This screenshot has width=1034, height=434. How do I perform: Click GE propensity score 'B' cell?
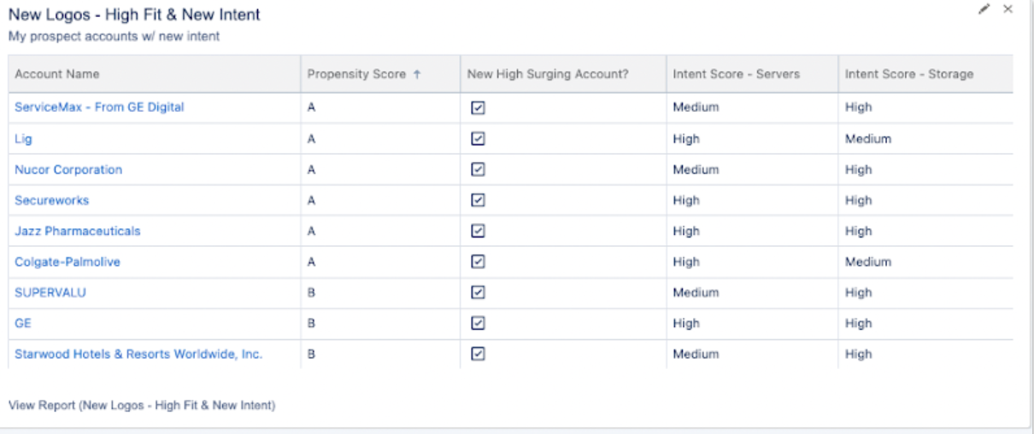(x=380, y=323)
